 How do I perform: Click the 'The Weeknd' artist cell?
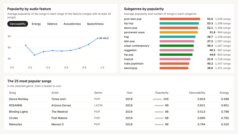tap(59, 112)
